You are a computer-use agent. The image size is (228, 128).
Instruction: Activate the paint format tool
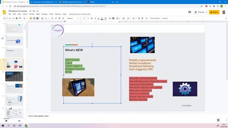[x=20, y=18]
